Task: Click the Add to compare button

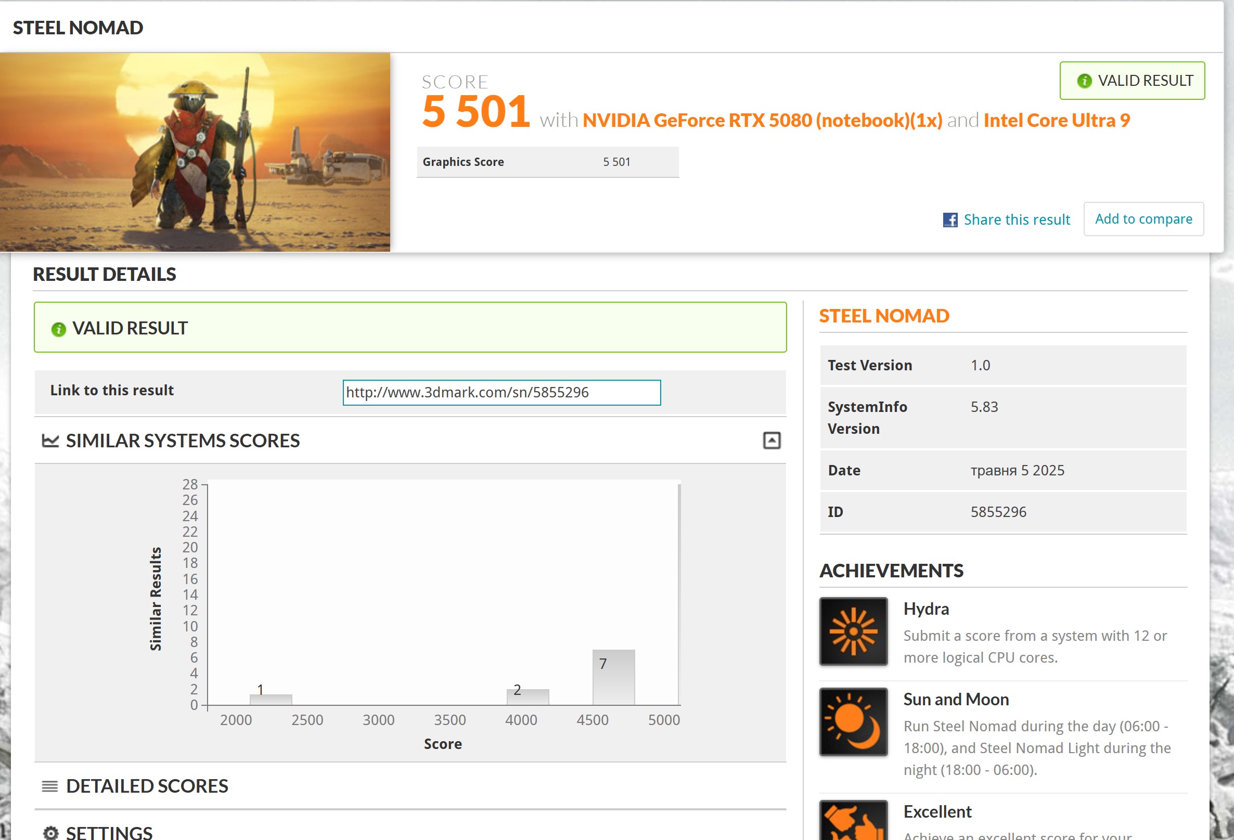Action: 1143,219
